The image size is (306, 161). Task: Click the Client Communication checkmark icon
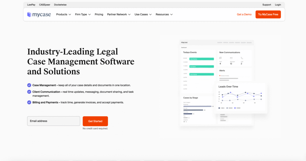tap(29, 92)
